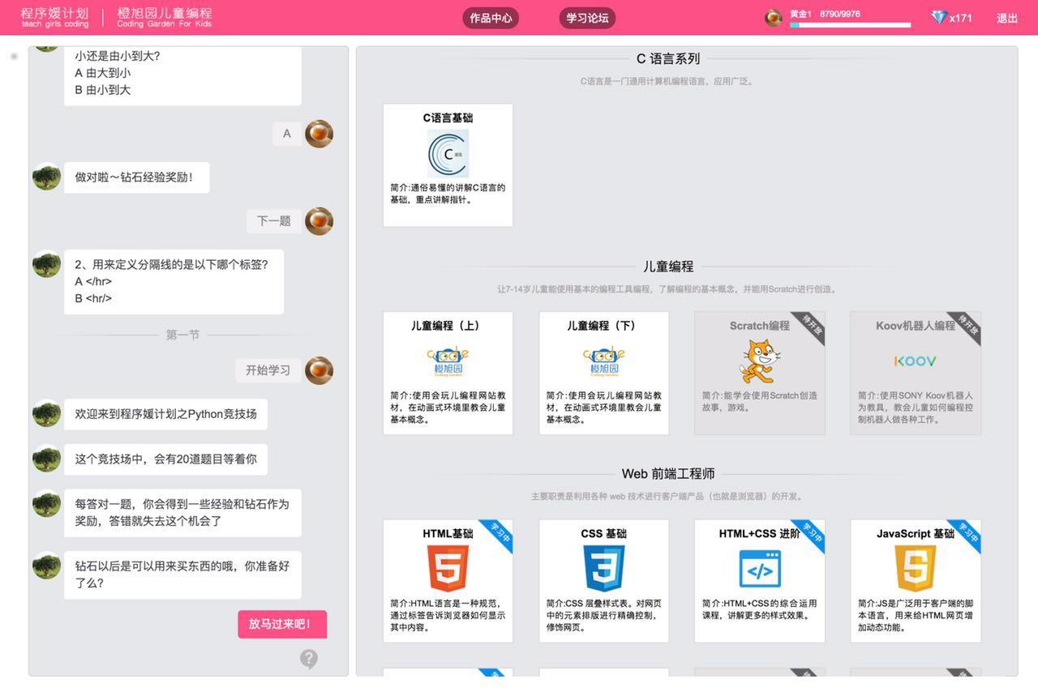The image size is (1038, 692).
Task: Click user avatar beside 下一题 reply
Action: pyautogui.click(x=319, y=220)
